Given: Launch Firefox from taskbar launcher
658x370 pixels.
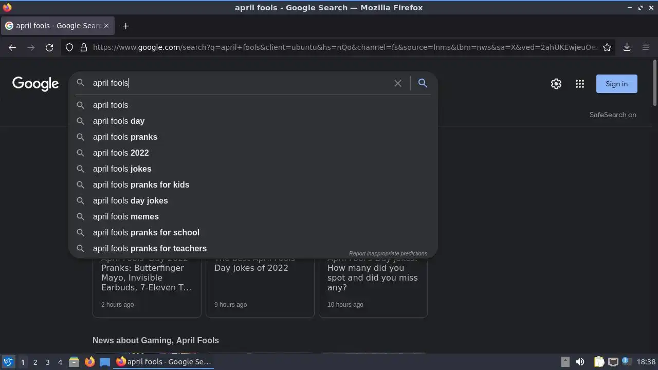Looking at the screenshot, I should click(89, 362).
